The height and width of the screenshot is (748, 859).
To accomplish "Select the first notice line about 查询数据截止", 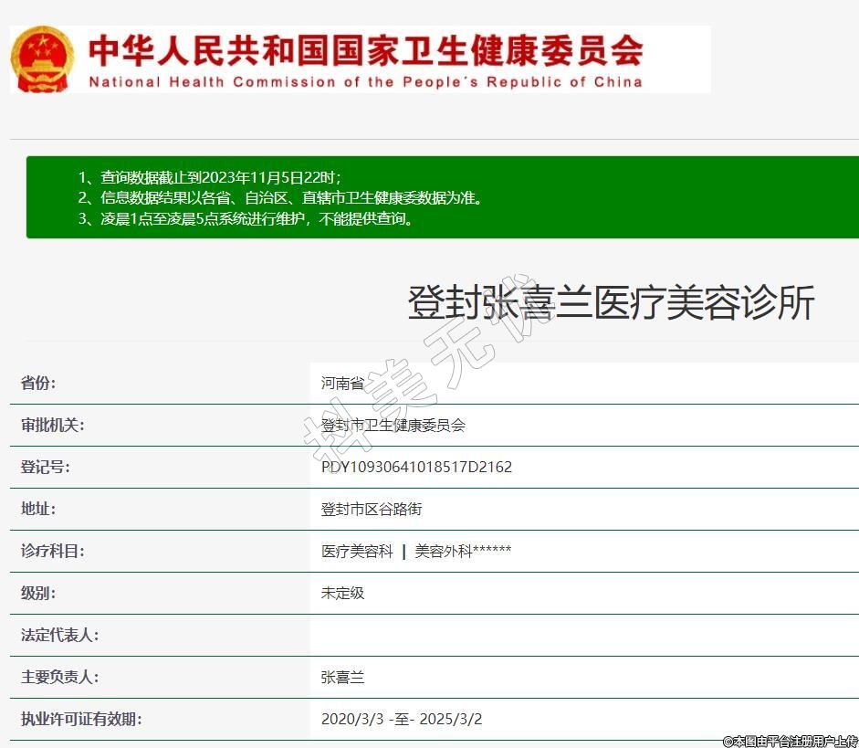I will 209,177.
